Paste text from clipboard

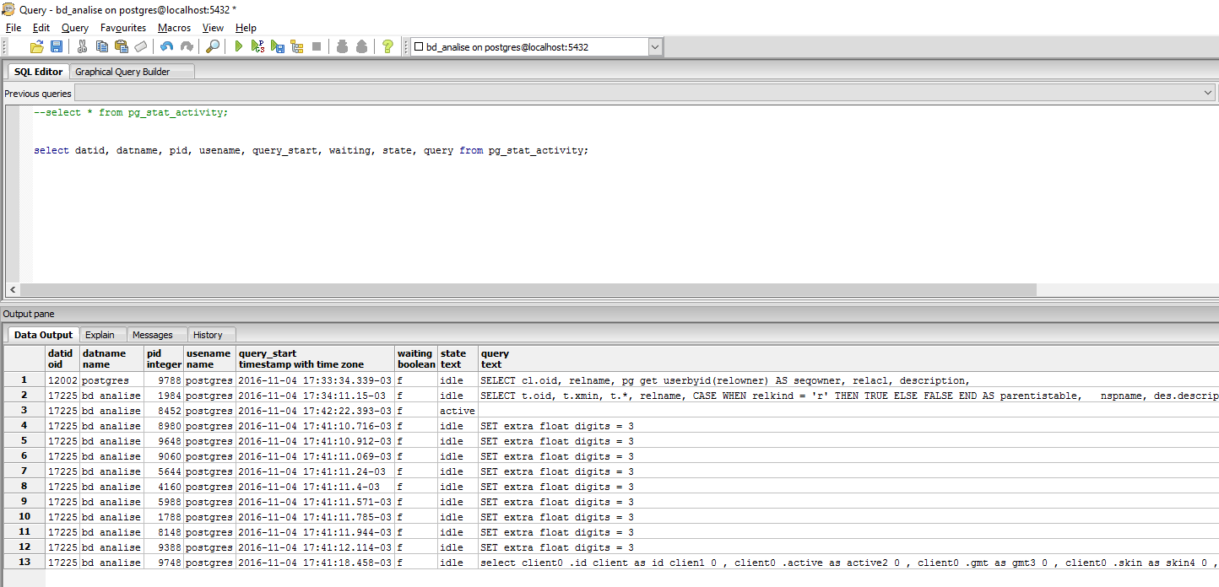click(x=122, y=46)
